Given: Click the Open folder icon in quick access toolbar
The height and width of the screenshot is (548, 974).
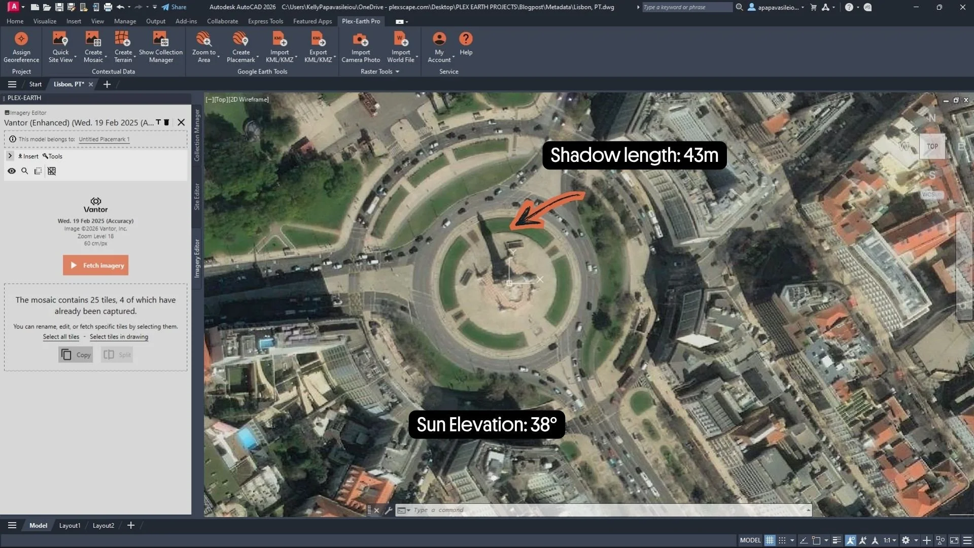Looking at the screenshot, I should coord(47,7).
